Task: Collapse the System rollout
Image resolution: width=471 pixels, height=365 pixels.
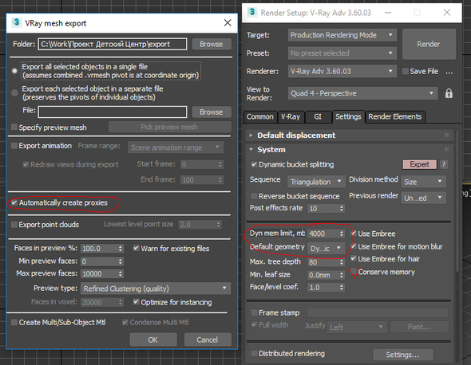Action: [x=251, y=149]
